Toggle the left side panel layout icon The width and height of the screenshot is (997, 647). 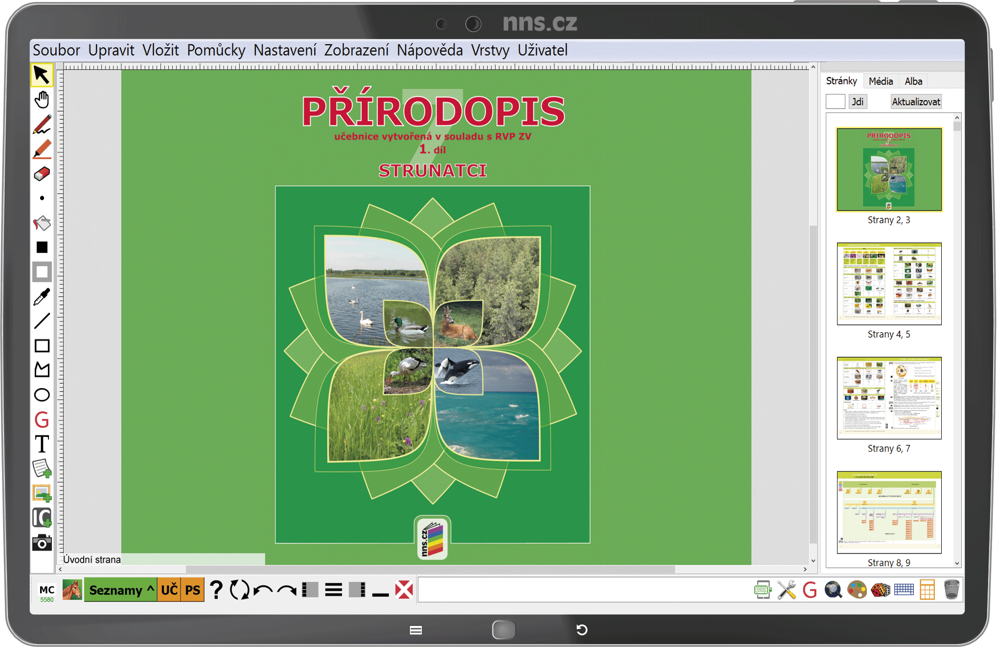(x=310, y=590)
